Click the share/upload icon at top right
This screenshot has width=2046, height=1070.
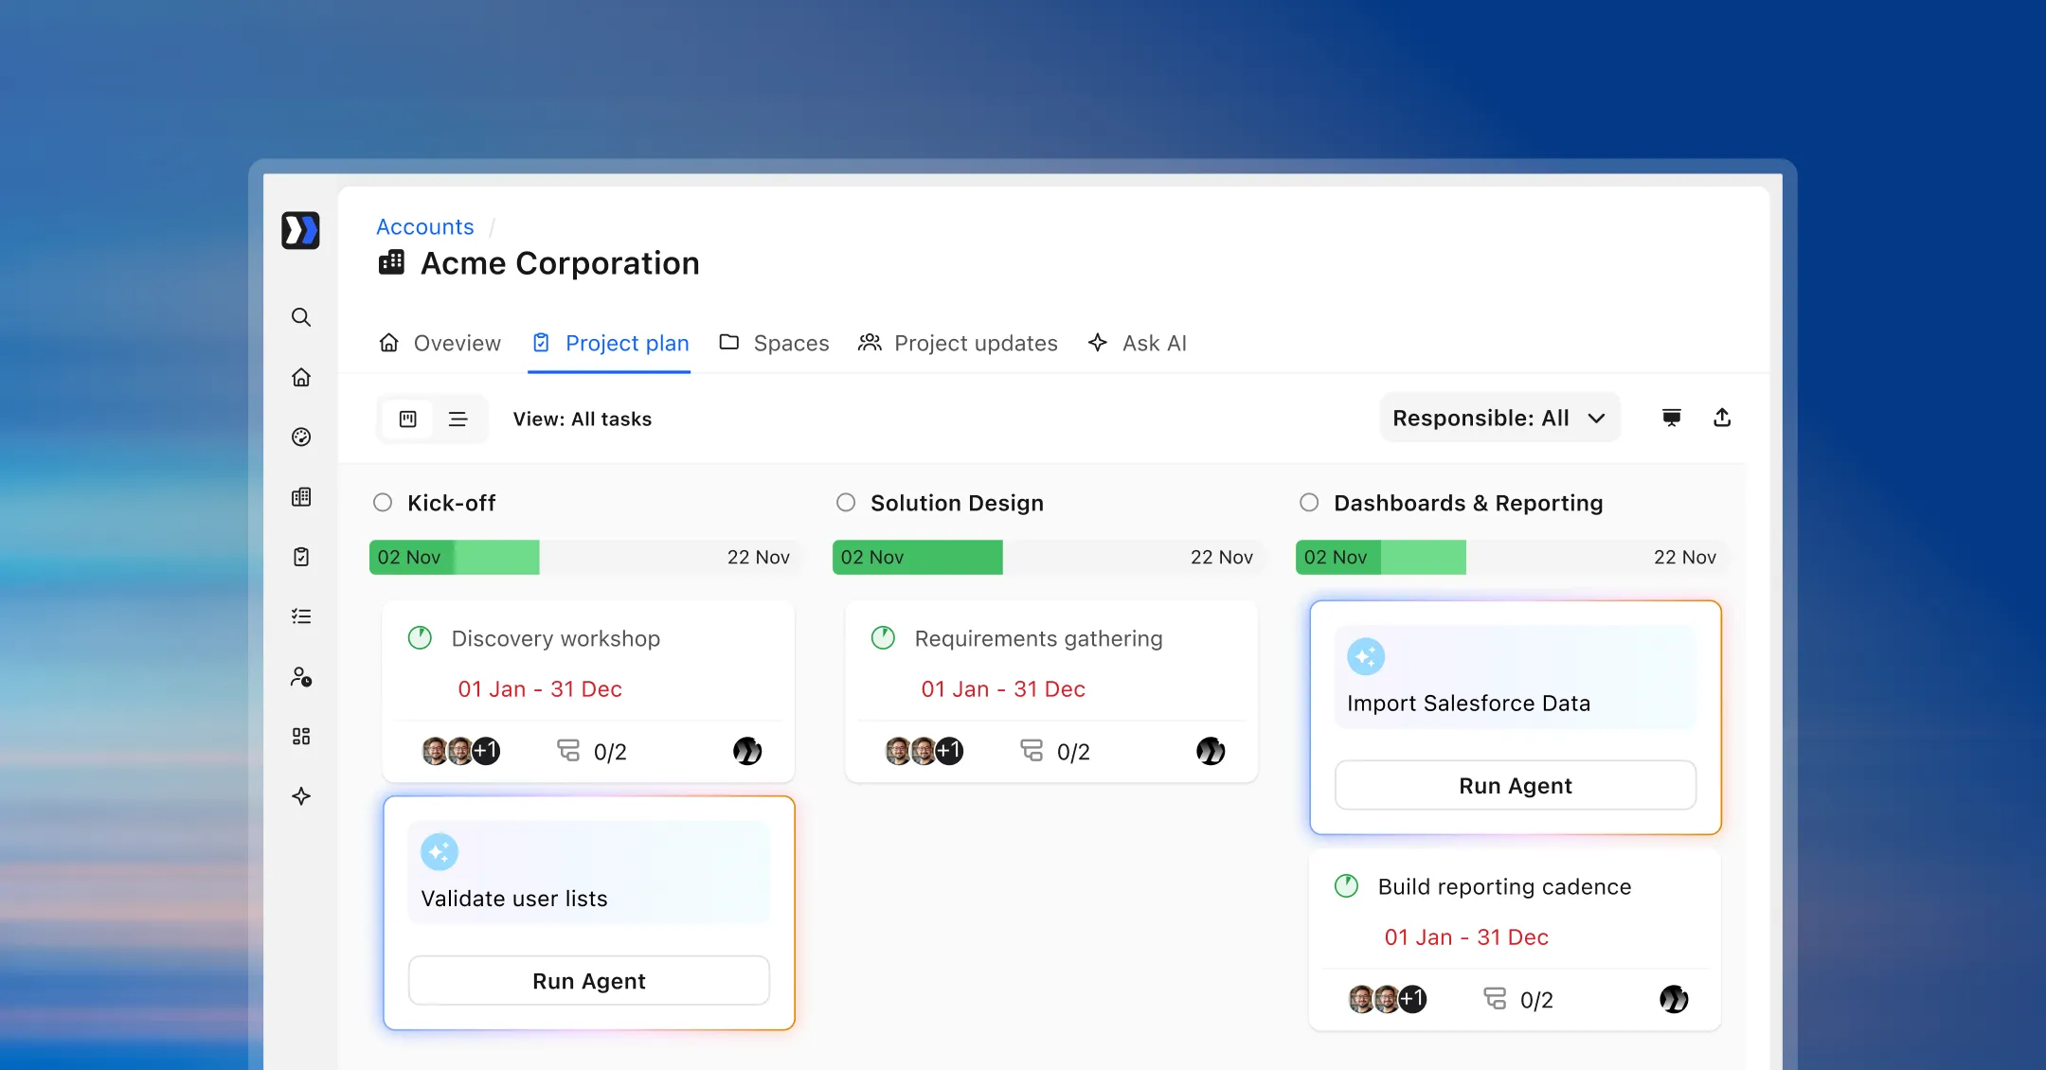click(x=1722, y=418)
